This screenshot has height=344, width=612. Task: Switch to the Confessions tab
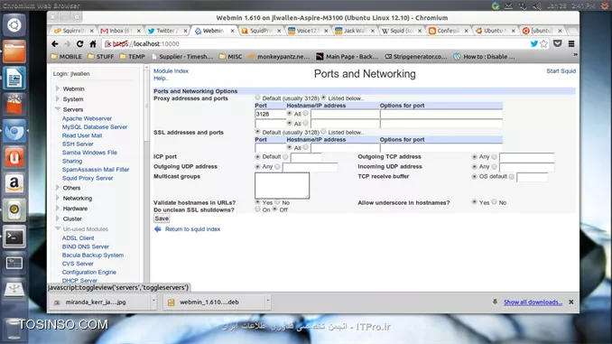pos(448,31)
